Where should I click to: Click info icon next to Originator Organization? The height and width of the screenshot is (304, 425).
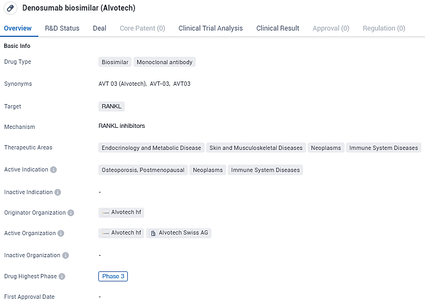71,213
